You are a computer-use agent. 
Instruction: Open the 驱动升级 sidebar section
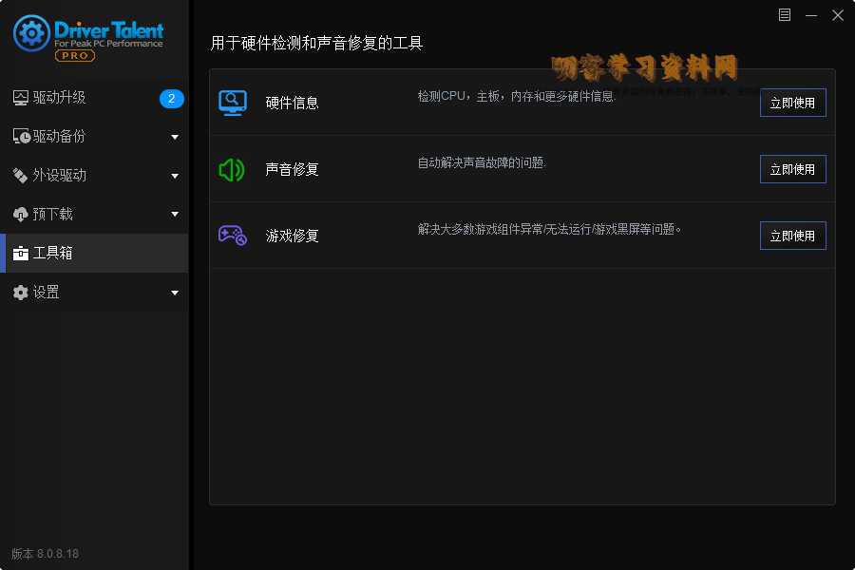click(x=59, y=98)
